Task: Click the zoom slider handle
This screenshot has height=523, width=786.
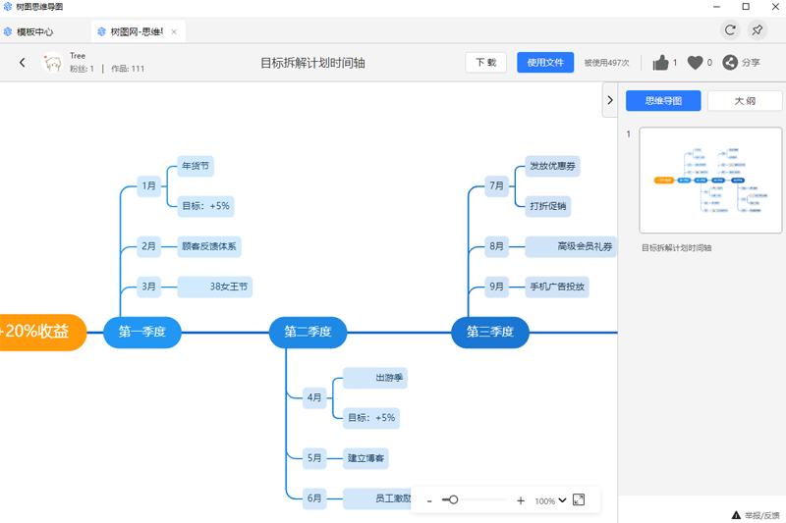Action: pos(453,500)
